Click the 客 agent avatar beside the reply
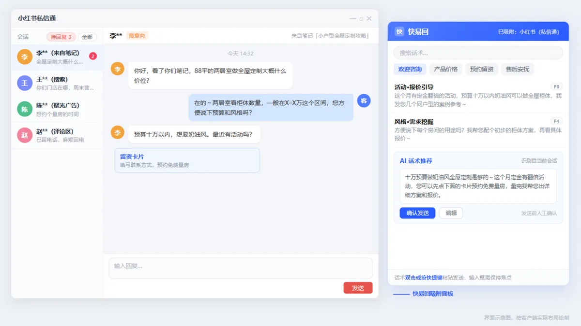This screenshot has height=326, width=581. click(x=364, y=100)
